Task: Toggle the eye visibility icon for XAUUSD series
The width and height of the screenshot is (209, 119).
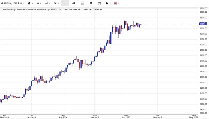Action: [x=48, y=10]
